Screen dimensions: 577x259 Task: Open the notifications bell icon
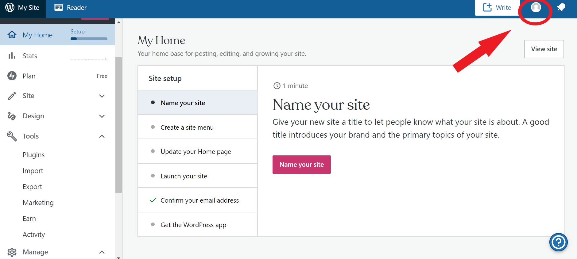pos(561,7)
